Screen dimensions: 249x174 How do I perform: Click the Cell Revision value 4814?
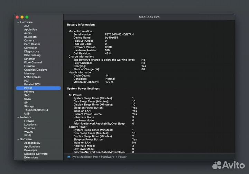pyautogui.click(x=108, y=53)
